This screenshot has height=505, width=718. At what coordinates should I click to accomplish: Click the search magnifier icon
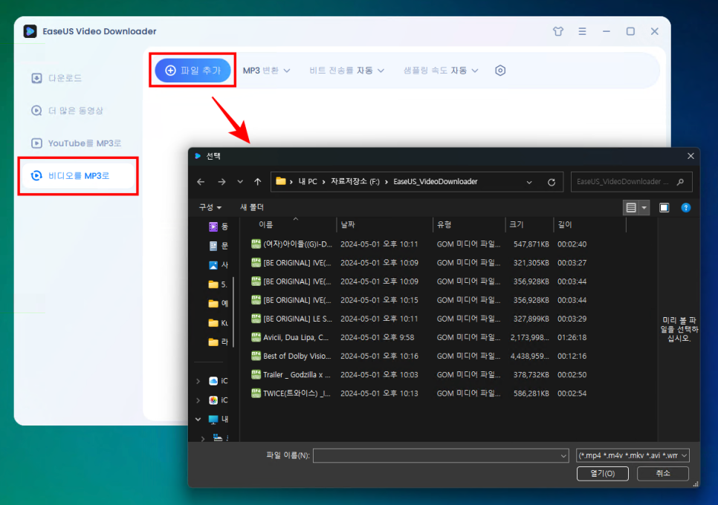click(x=680, y=182)
